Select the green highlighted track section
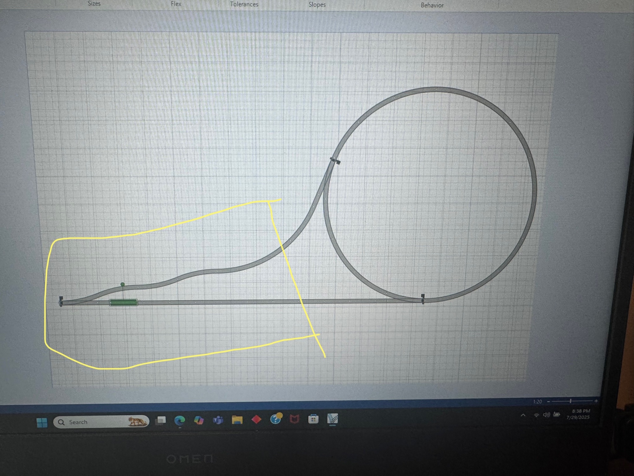Screen dimensions: 634x476 click(x=124, y=302)
